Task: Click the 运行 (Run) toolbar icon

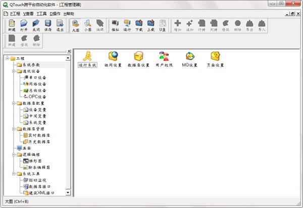Action: coord(127,25)
